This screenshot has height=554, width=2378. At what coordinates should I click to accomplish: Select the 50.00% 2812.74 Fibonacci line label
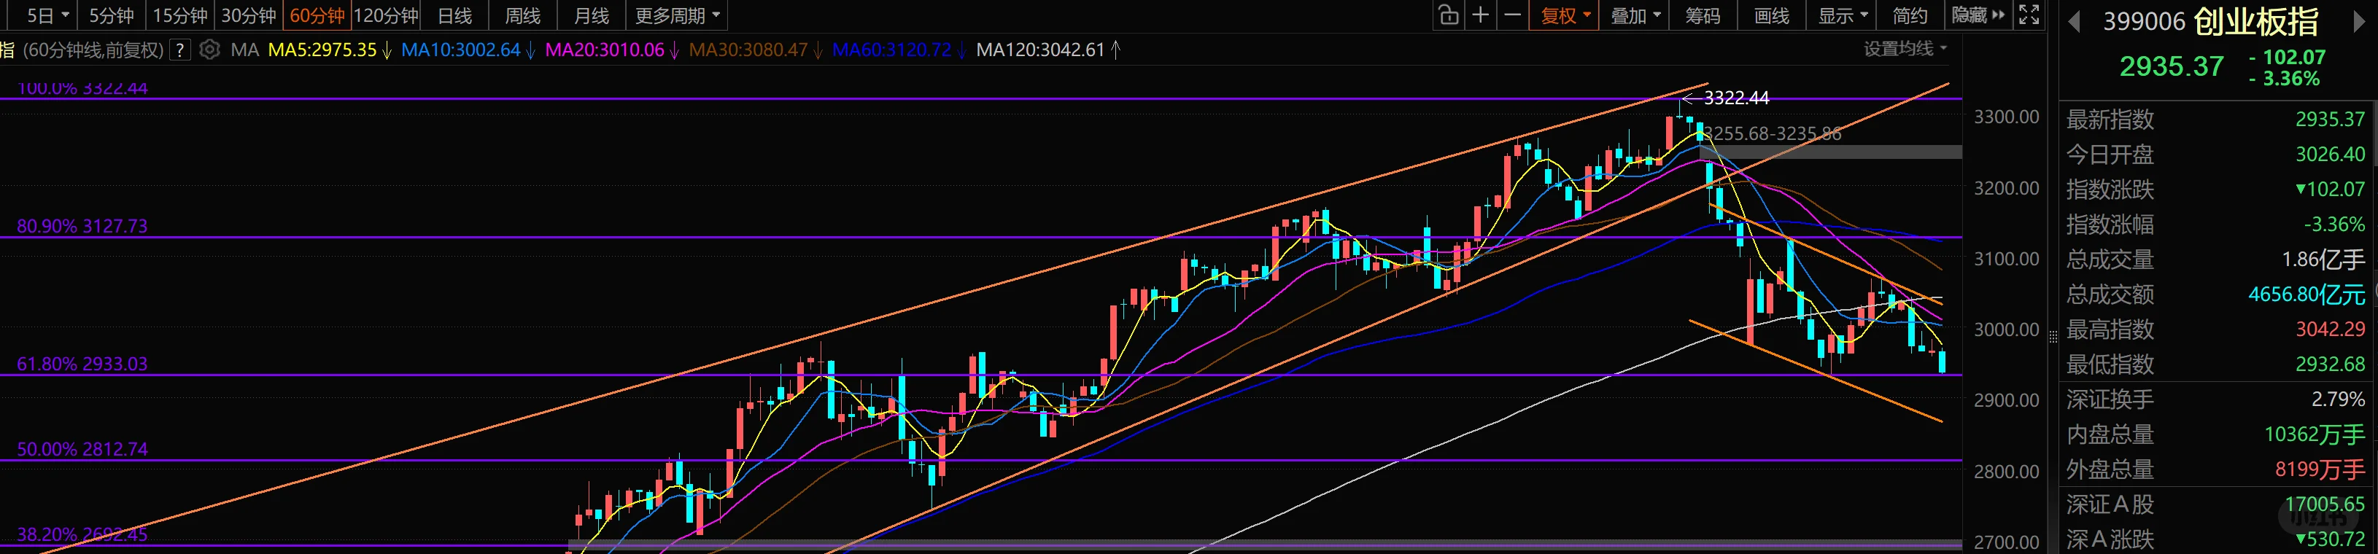(x=82, y=449)
